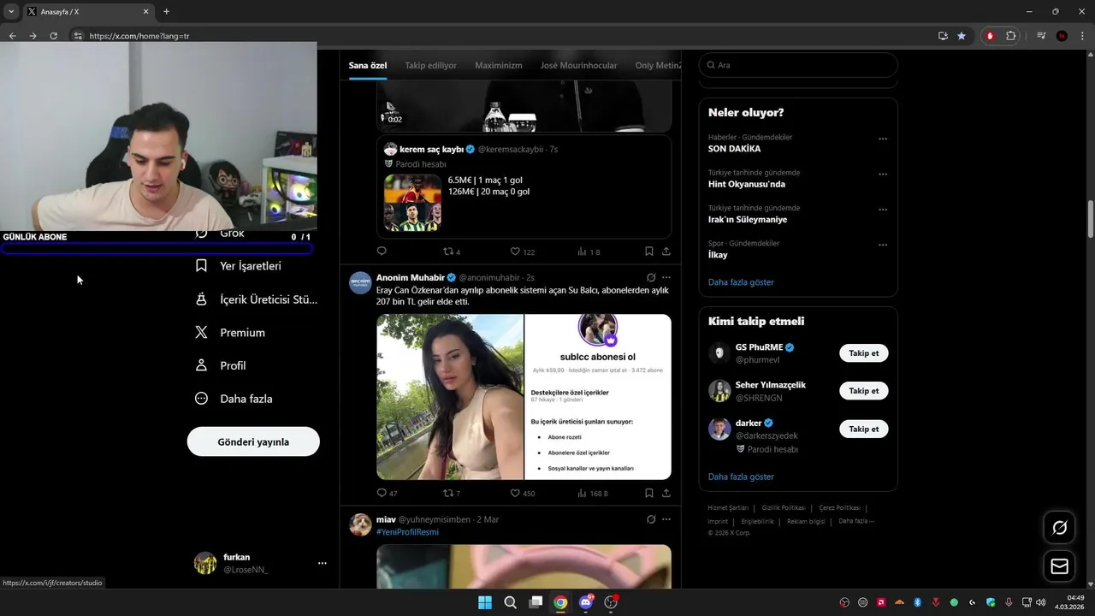Open floating Grok button
1095x616 pixels.
[1059, 528]
